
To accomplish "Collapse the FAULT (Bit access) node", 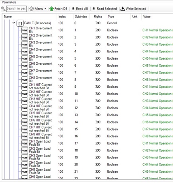I will click(x=14, y=23).
